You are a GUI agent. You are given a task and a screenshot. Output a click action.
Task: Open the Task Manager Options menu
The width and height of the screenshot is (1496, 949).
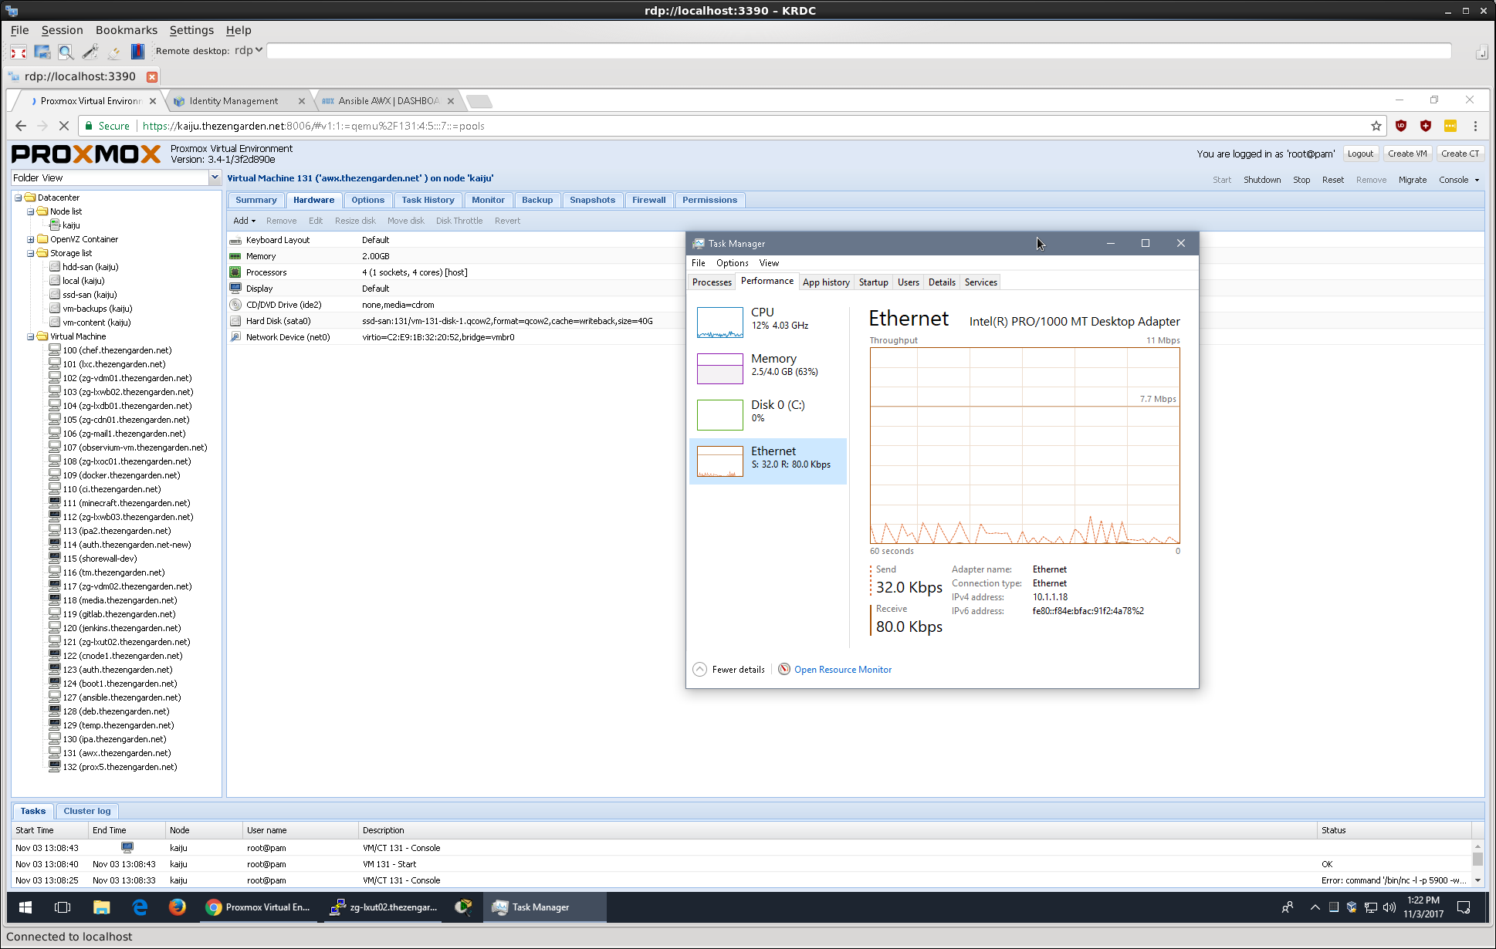[732, 263]
